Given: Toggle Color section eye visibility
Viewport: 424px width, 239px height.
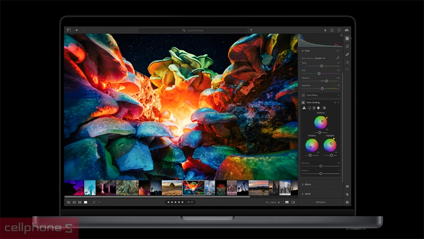Looking at the screenshot, I should [x=338, y=51].
